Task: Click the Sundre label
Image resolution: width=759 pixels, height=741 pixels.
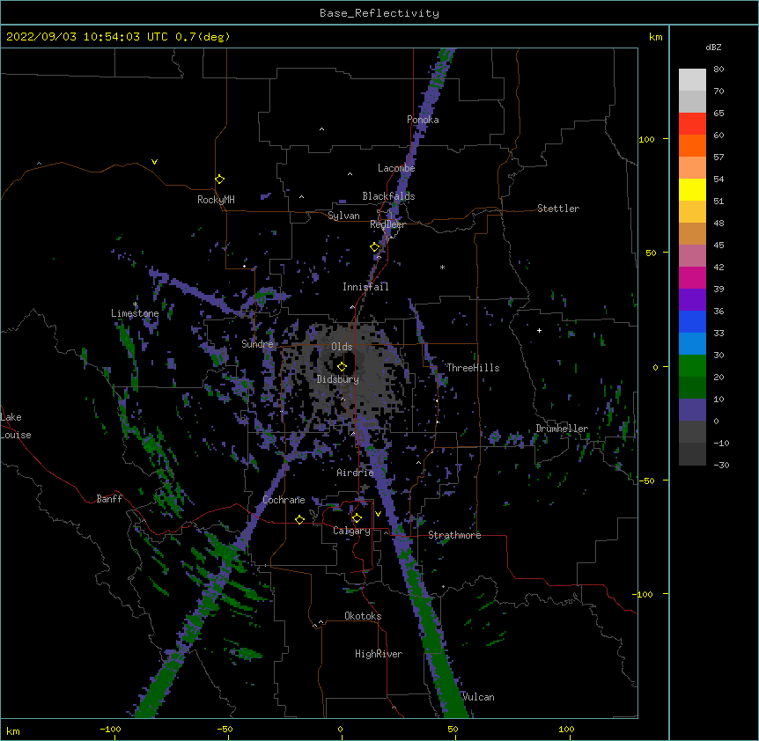Action: 257,344
